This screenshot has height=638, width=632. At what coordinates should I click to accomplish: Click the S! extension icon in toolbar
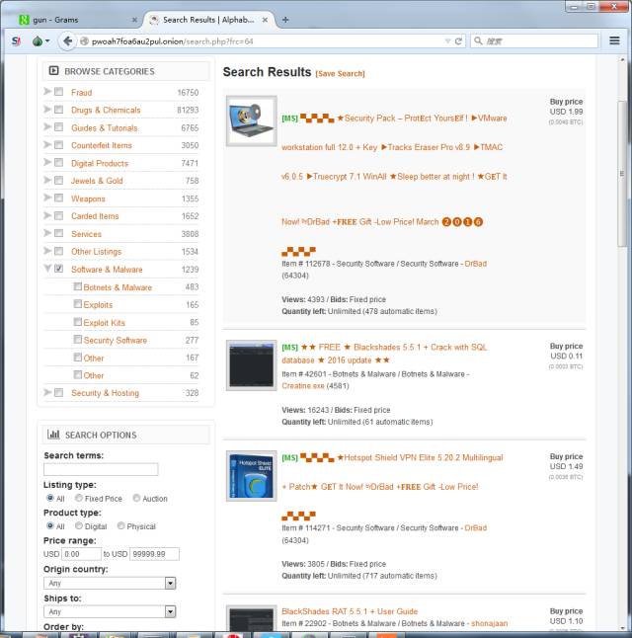[16, 41]
